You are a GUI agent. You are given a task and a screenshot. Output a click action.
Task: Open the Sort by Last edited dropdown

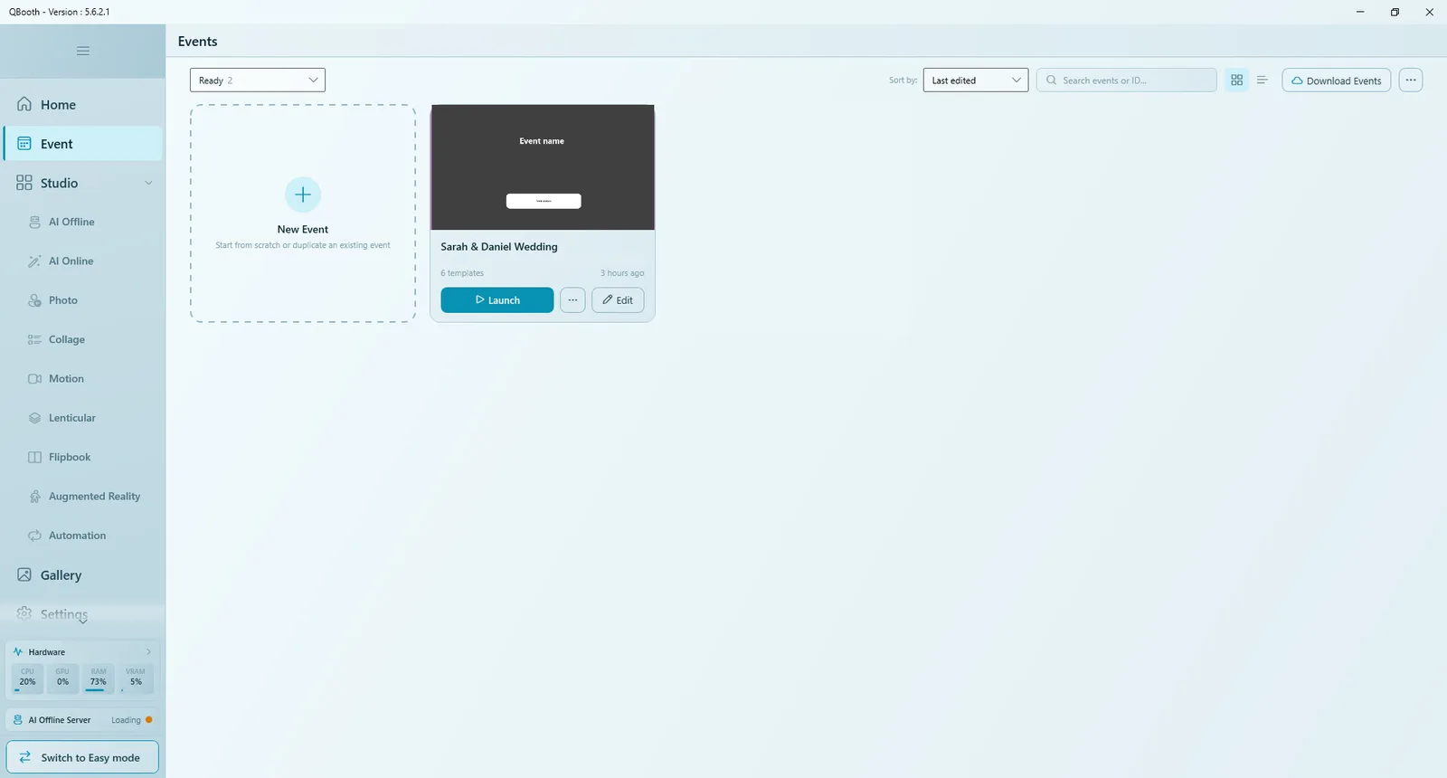[975, 81]
